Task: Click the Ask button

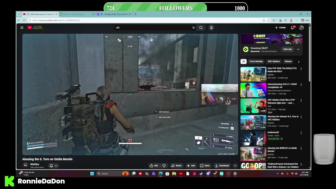Action: [x=191, y=166]
